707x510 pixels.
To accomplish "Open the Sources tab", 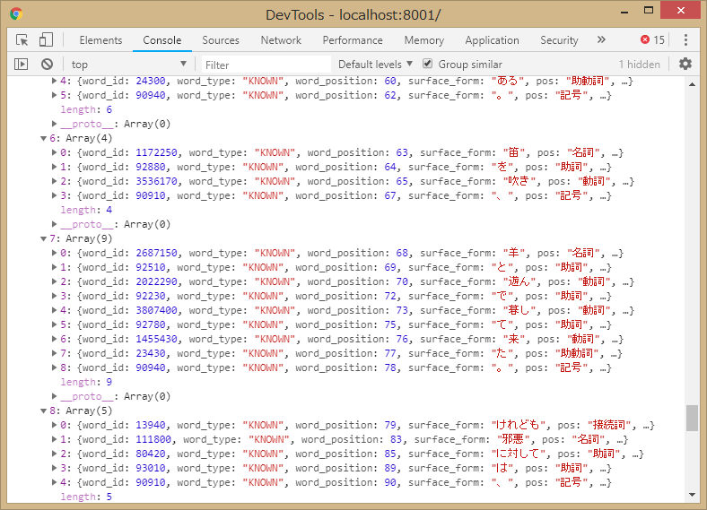I will click(x=220, y=40).
